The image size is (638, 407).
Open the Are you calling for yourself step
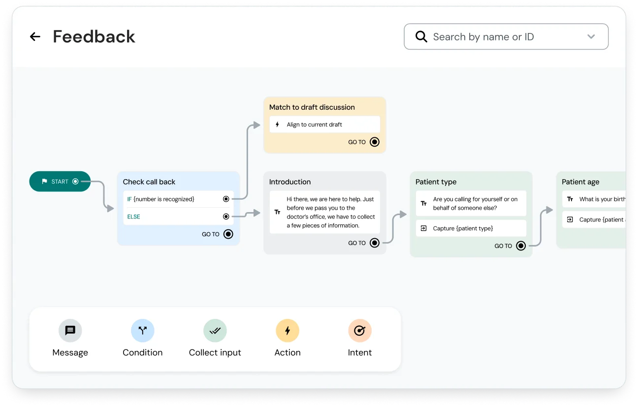pyautogui.click(x=471, y=203)
